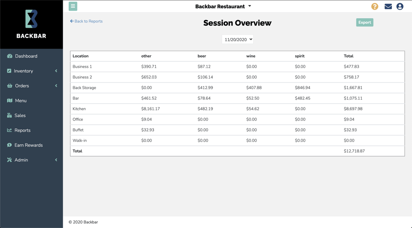The height and width of the screenshot is (228, 412).
Task: Click the $87.12 beer value
Action: [x=204, y=67]
